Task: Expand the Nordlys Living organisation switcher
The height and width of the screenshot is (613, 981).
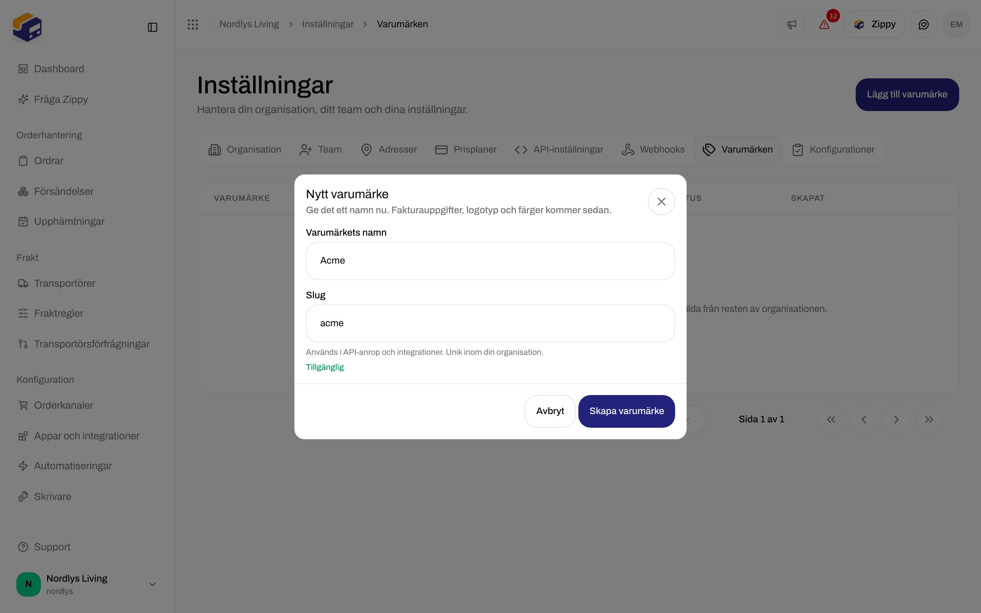Action: pos(87,584)
